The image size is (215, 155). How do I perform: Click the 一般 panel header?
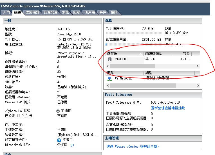click(52, 21)
